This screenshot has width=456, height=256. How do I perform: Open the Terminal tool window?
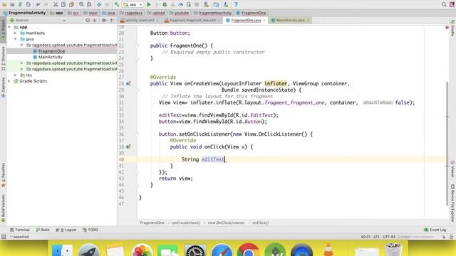pyautogui.click(x=20, y=230)
